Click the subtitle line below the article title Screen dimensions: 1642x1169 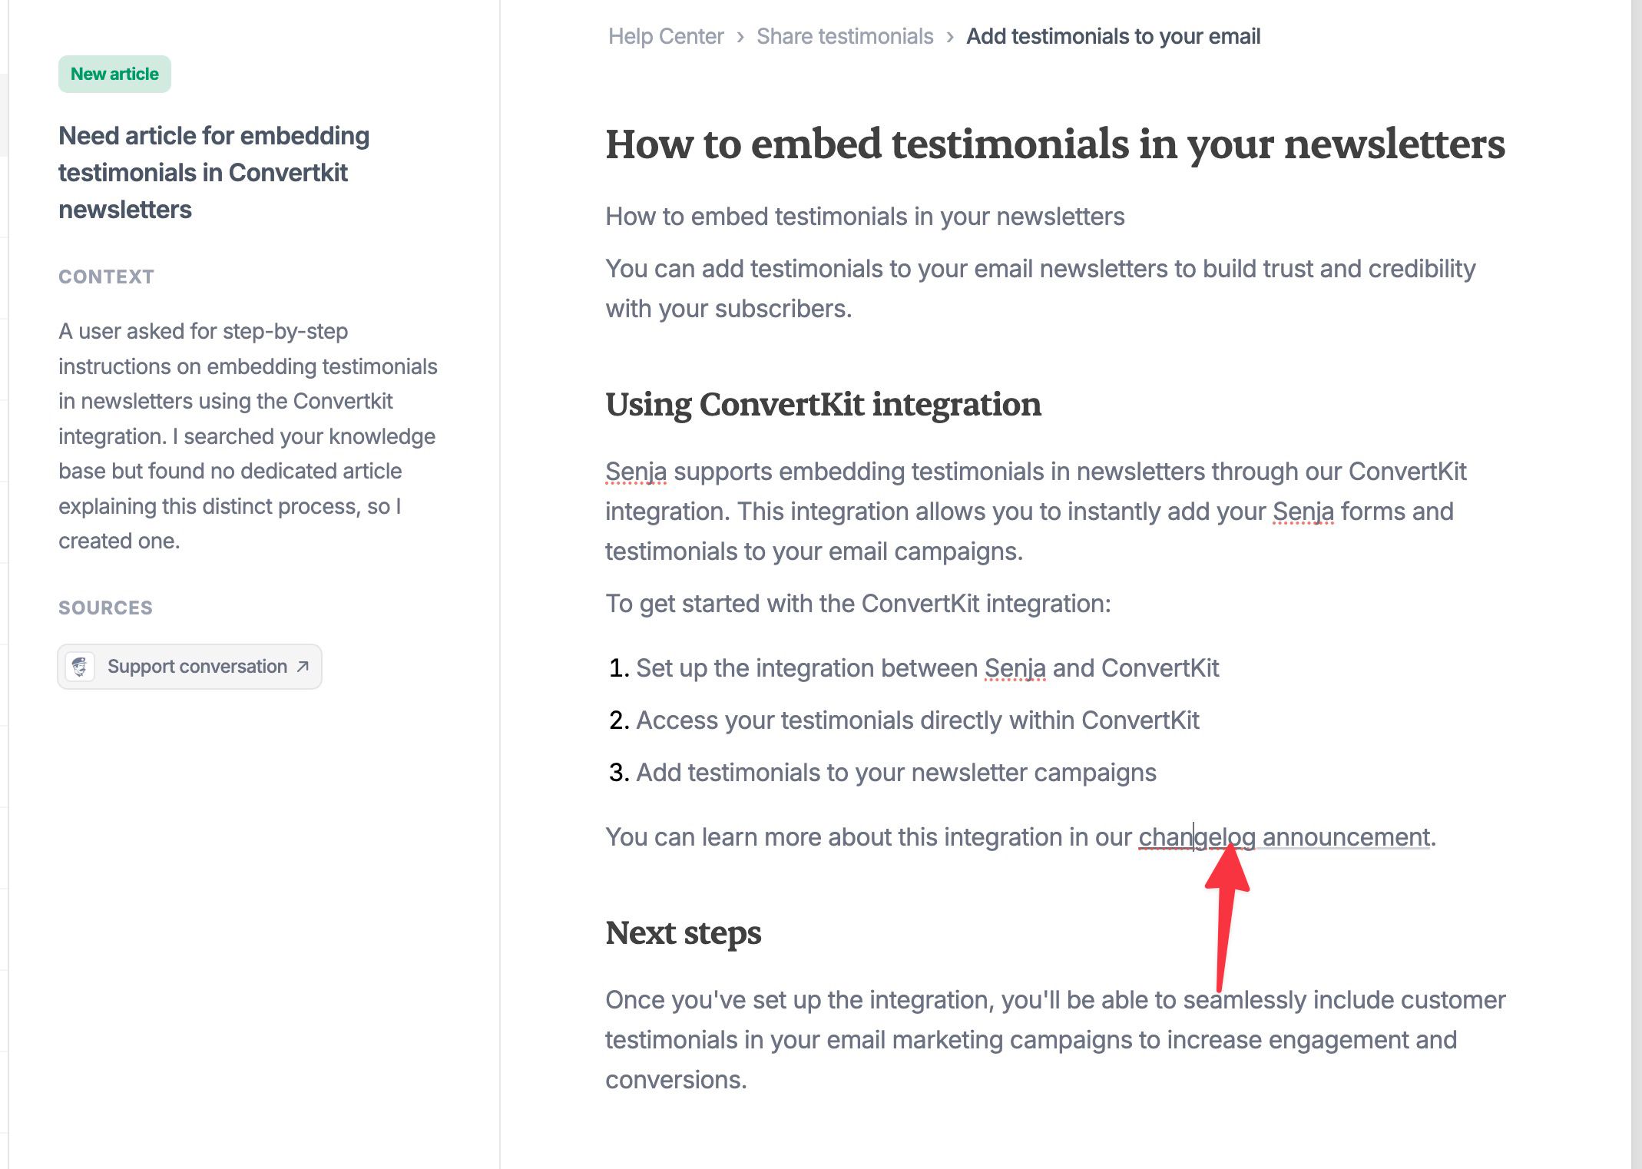(865, 217)
